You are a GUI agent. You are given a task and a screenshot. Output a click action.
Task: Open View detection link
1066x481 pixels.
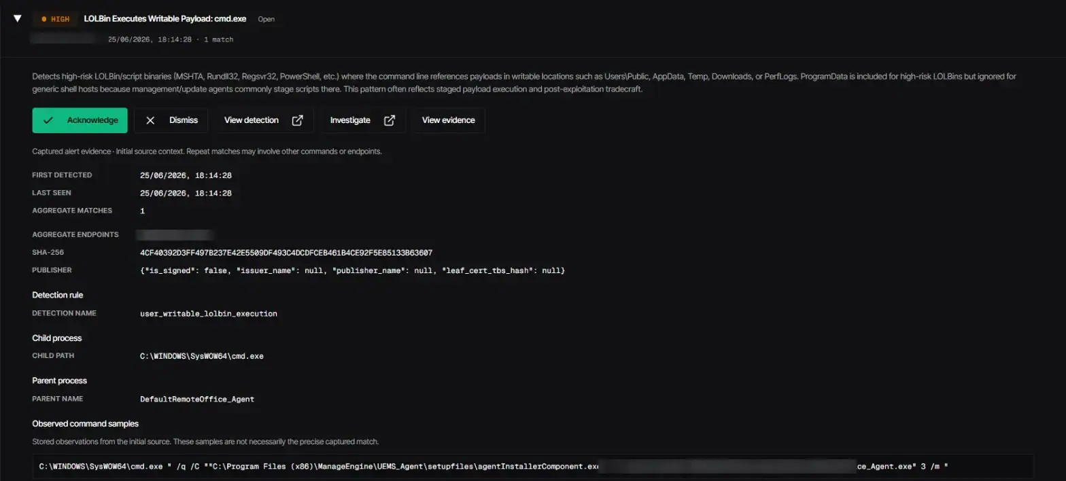click(x=263, y=120)
